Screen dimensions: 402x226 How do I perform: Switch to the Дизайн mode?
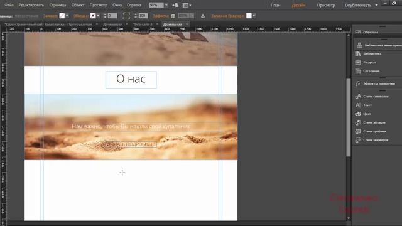coord(299,5)
